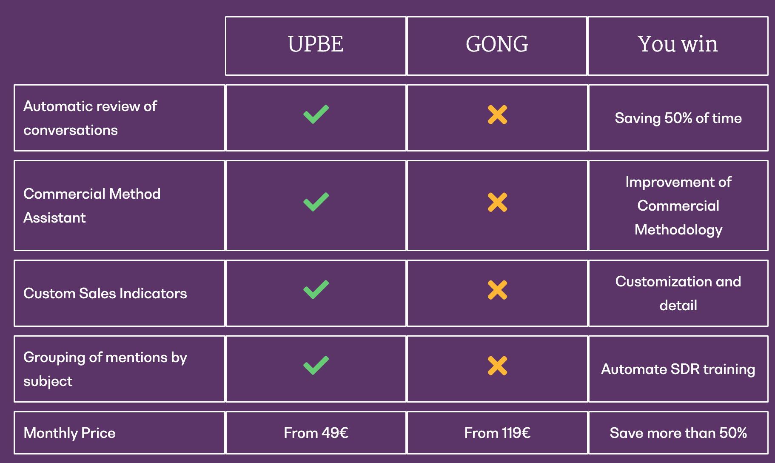Screen dimensions: 775x463
Task: Select the UPBE column header
Action: pyautogui.click(x=316, y=46)
